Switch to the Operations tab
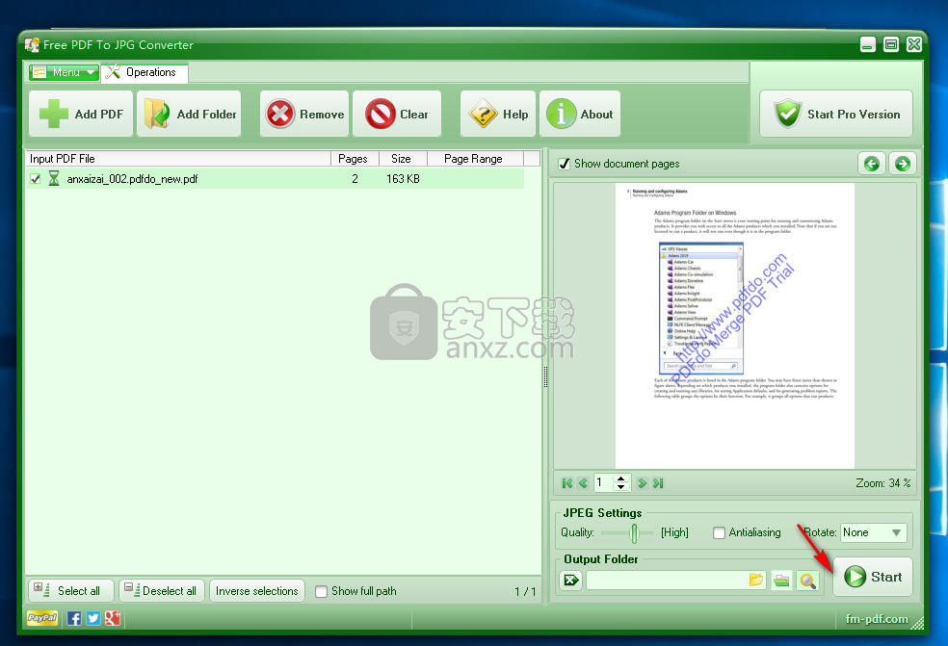Screen dimensions: 948x646 click(145, 72)
